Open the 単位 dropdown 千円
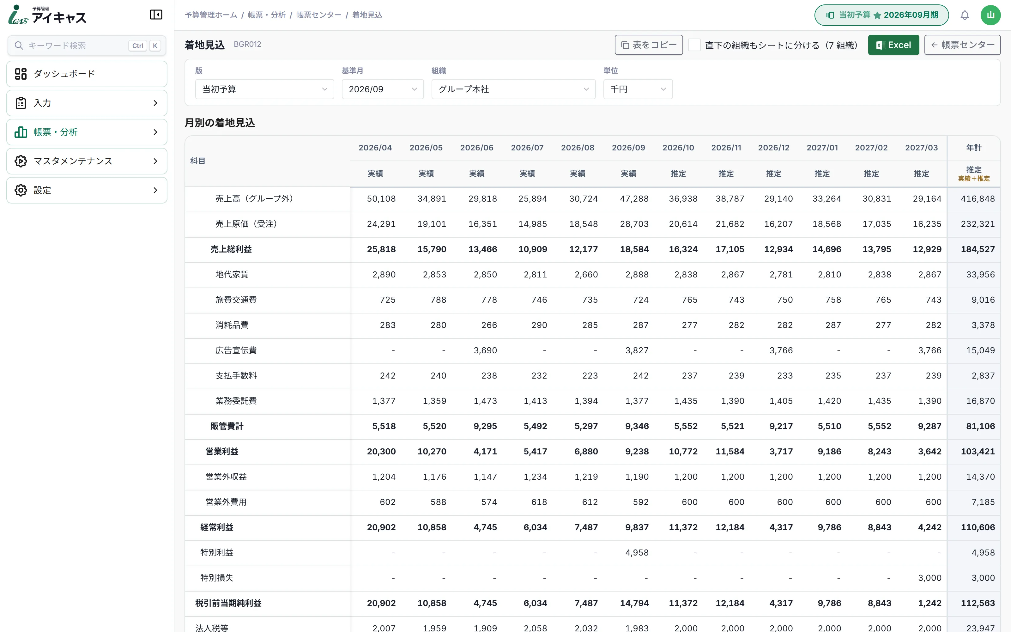 tap(638, 89)
